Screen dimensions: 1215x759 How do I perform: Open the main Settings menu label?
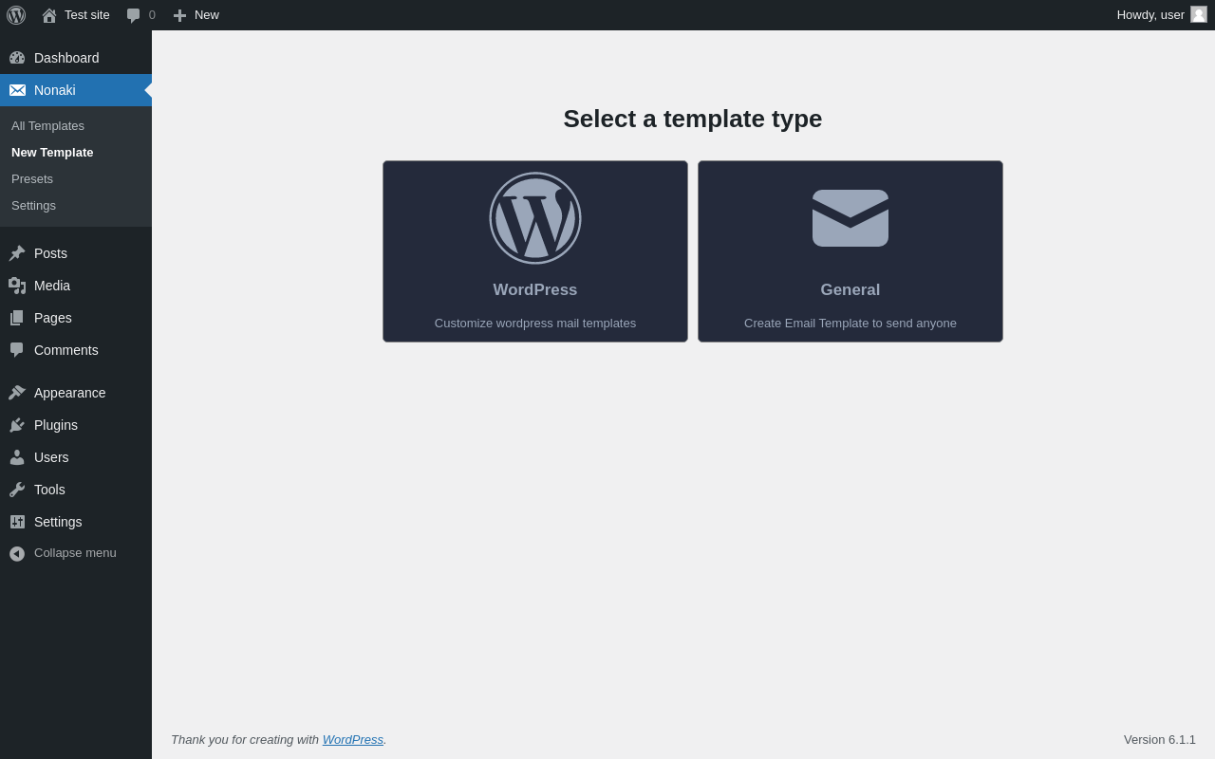pyautogui.click(x=58, y=522)
